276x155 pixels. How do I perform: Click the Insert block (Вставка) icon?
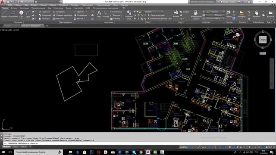[x=176, y=14]
